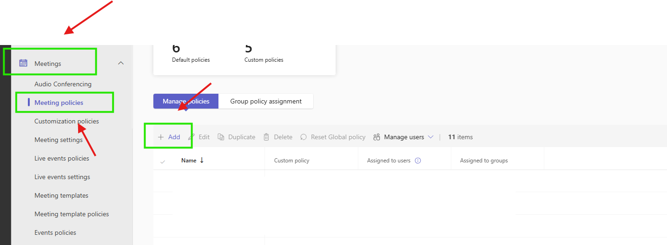Click the Meetings calendar icon in sidebar

click(x=23, y=63)
